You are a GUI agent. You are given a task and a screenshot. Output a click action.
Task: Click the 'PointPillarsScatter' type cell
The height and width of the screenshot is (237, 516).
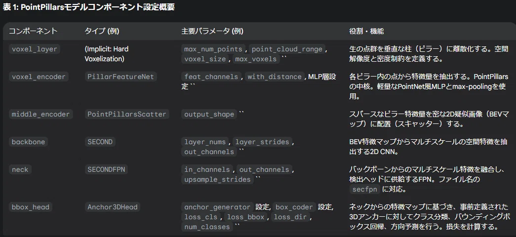click(x=127, y=114)
